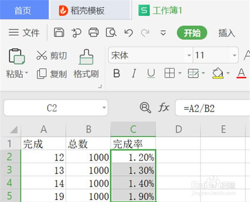Click cell A5 with value 19
The image size is (250, 202).
coord(43,196)
